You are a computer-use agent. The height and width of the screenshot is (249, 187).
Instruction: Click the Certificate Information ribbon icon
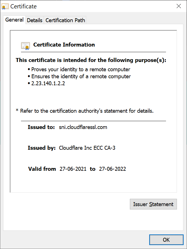tap(25, 46)
